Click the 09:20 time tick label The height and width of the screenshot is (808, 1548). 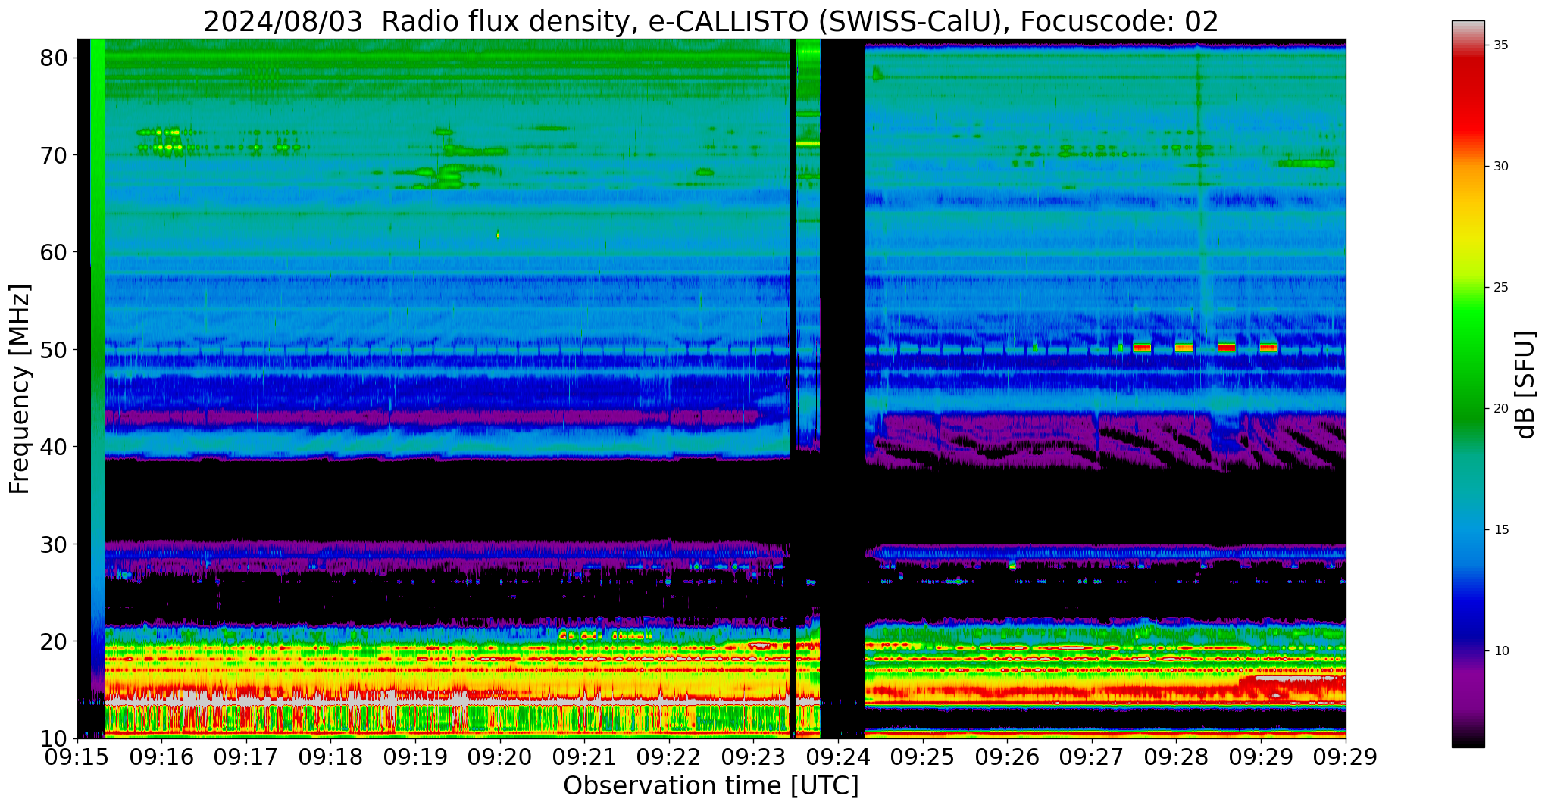(x=500, y=757)
